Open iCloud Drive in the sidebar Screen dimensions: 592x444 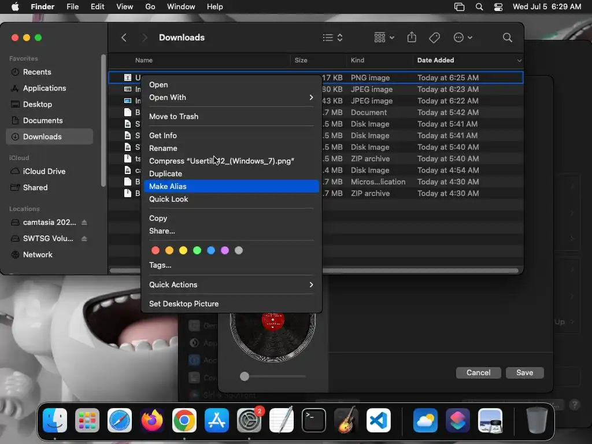point(50,171)
